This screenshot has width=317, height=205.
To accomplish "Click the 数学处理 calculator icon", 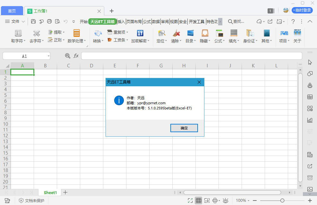I will pos(77,33).
